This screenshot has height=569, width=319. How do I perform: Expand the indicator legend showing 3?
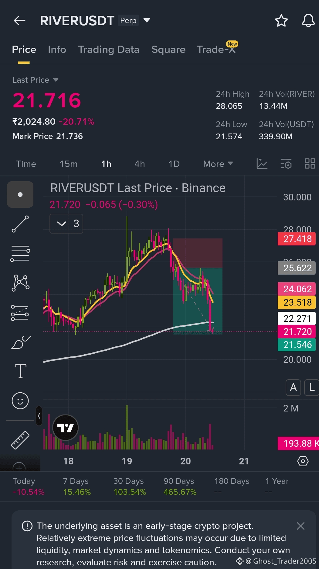[66, 224]
